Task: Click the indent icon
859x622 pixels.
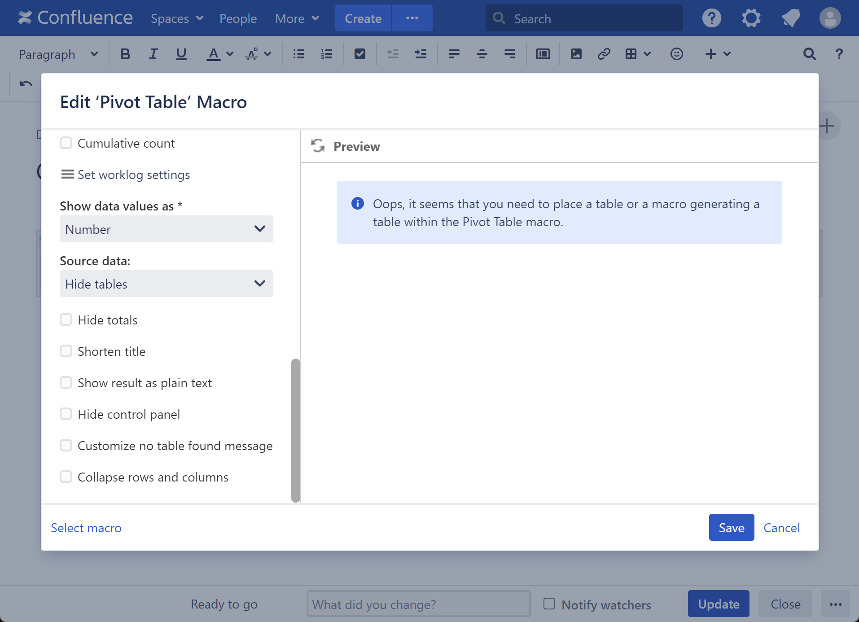Action: (421, 54)
